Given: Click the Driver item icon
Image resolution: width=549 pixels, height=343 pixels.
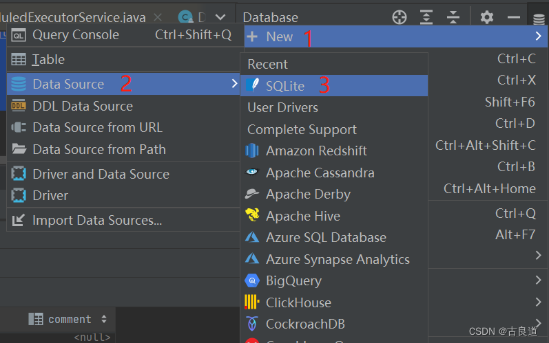Looking at the screenshot, I should click(18, 195).
